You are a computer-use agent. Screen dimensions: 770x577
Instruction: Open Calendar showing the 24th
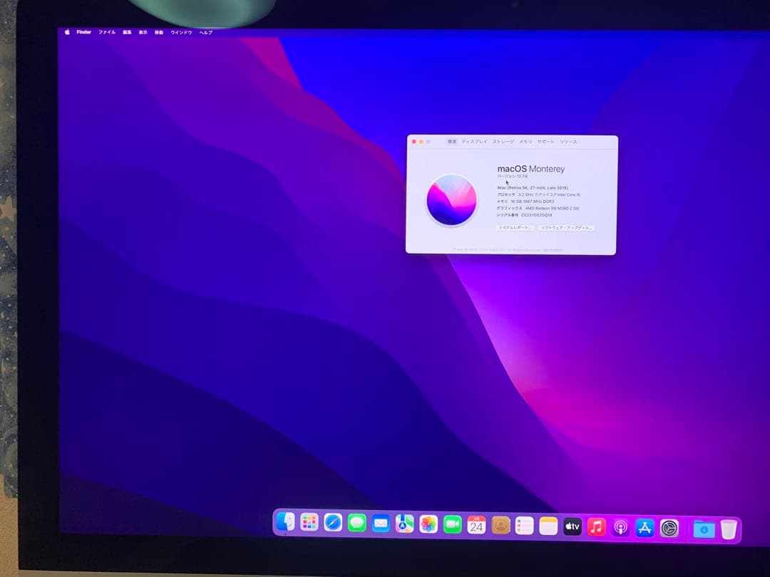point(476,527)
